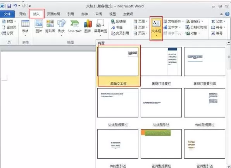231x168 pixels.
Task: Insert a SmartArt graphic
Action: (74, 26)
